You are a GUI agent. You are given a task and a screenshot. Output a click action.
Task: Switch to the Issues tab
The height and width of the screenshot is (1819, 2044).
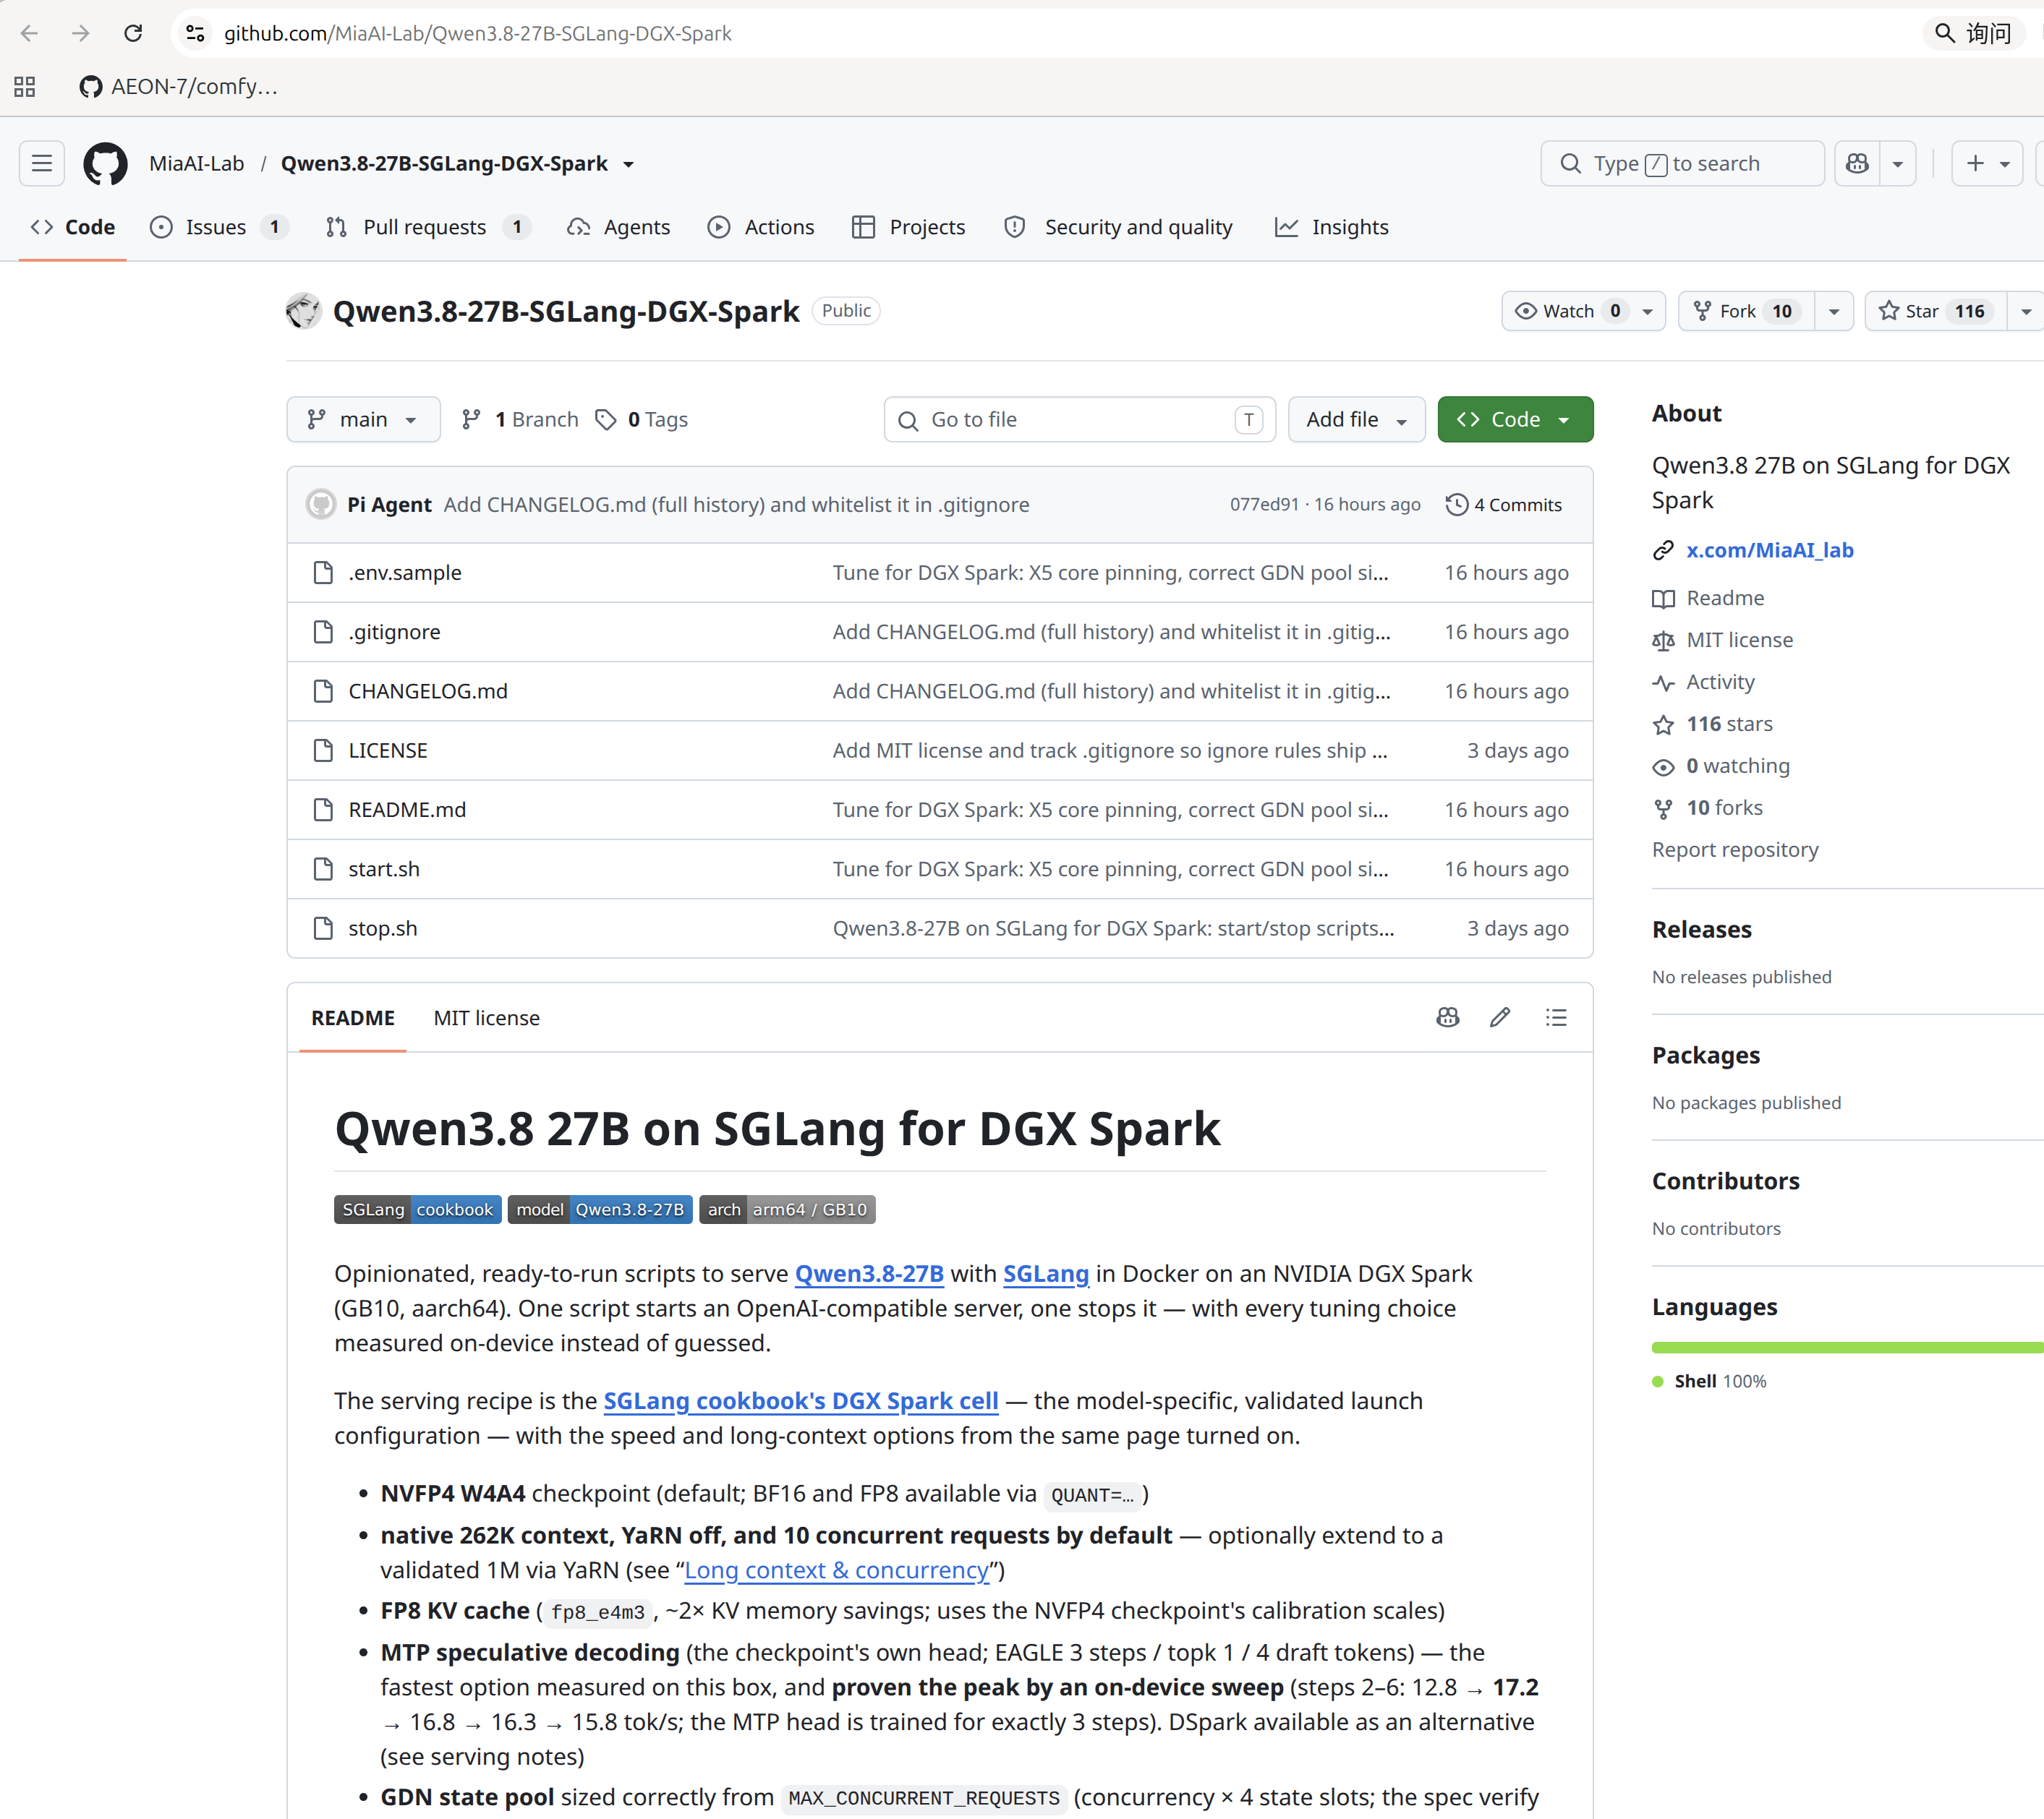click(x=219, y=227)
